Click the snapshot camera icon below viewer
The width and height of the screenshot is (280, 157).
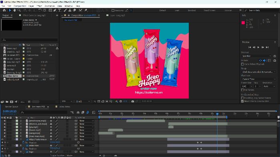[x=133, y=101]
